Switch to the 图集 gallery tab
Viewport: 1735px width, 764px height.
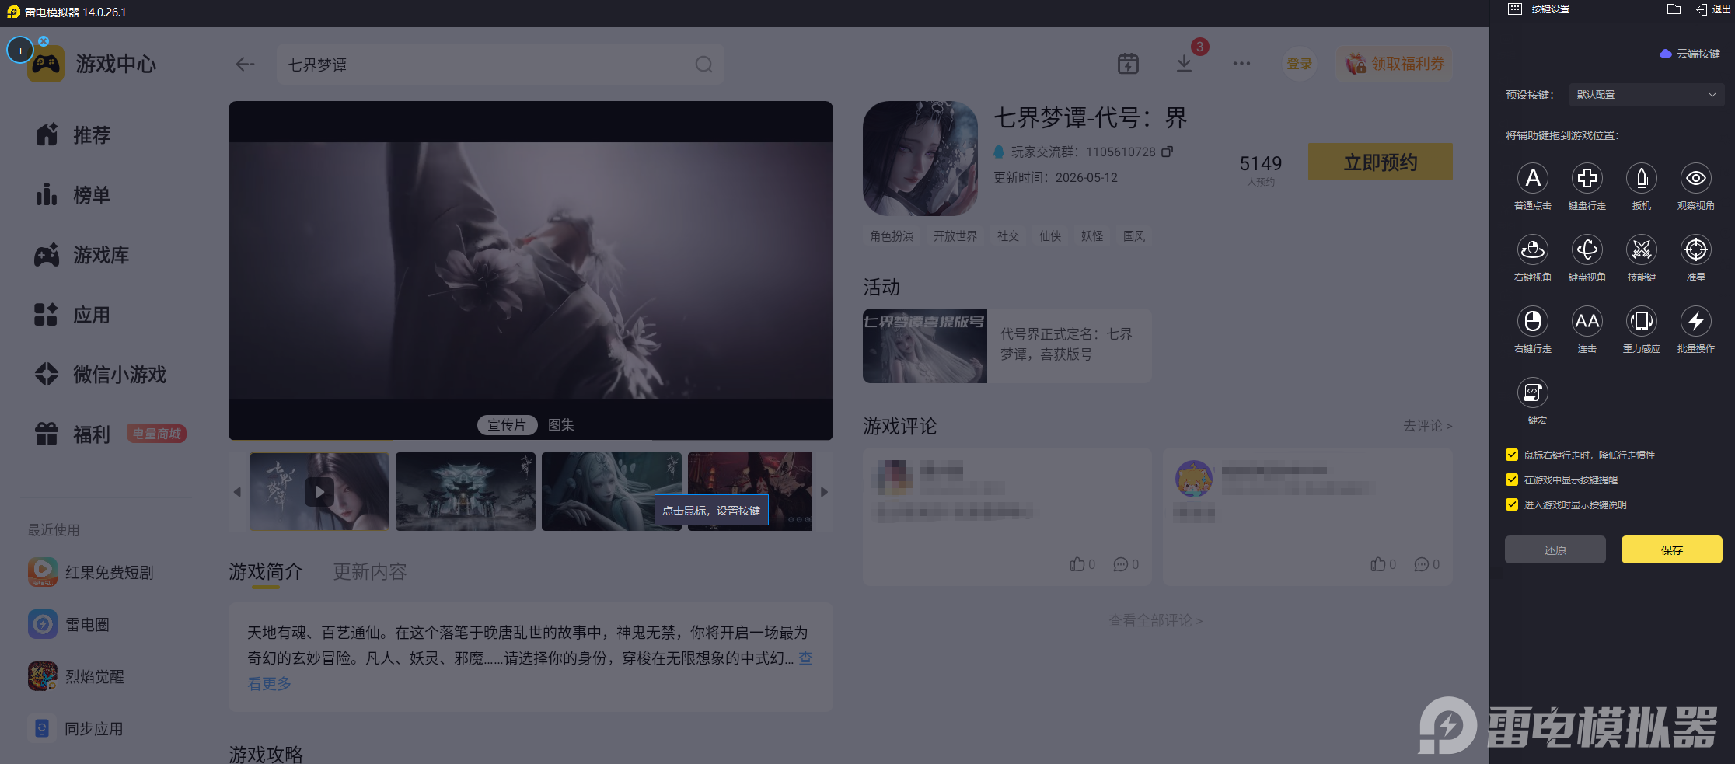pos(561,425)
